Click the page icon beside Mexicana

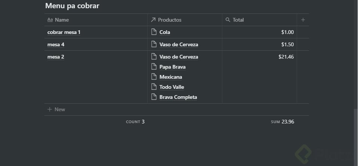pyautogui.click(x=154, y=76)
